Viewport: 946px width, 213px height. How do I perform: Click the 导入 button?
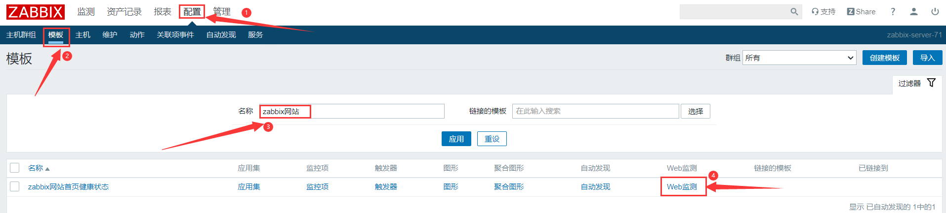[927, 58]
